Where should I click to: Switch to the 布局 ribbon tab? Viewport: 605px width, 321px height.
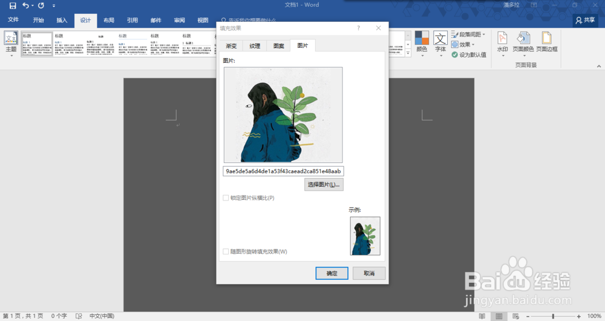(109, 20)
